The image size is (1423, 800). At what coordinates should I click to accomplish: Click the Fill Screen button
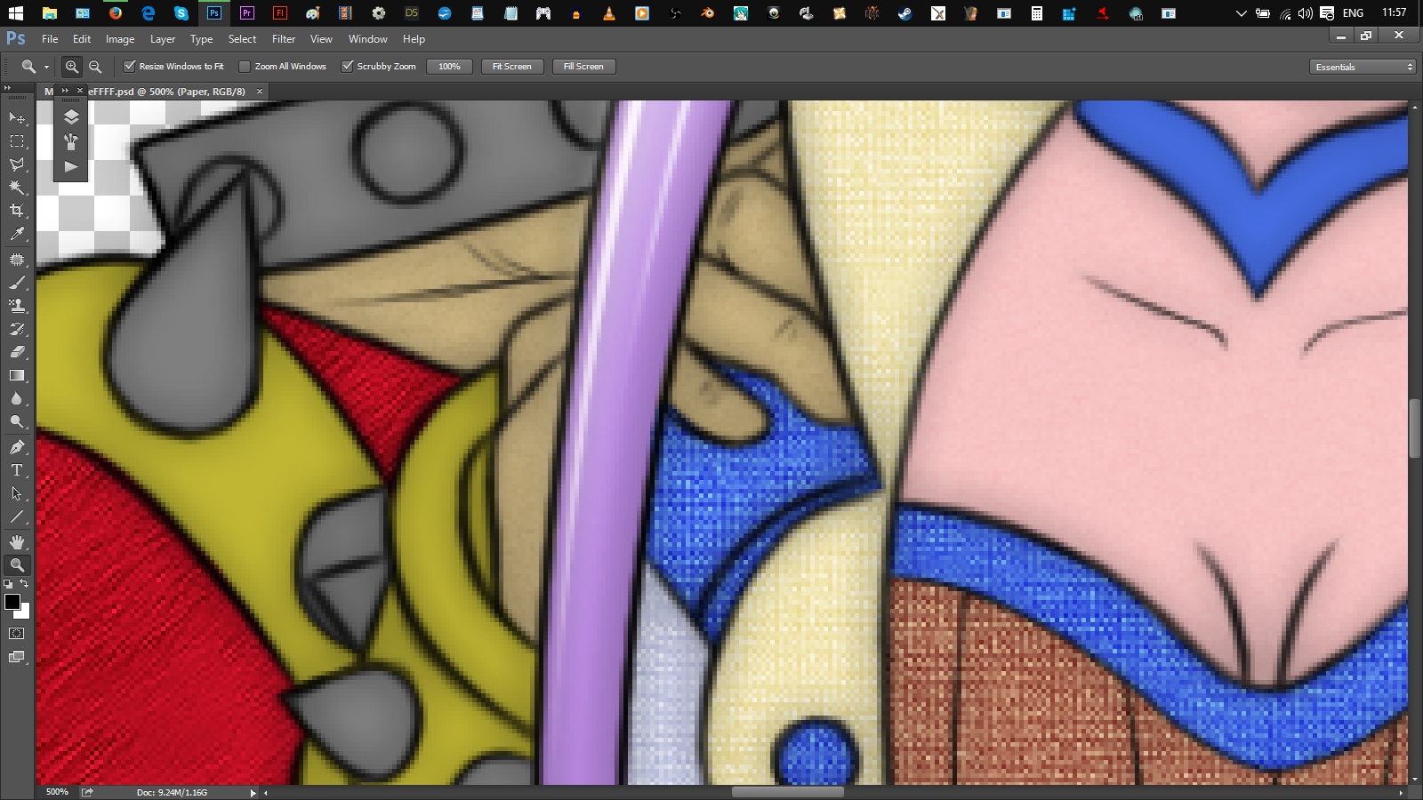point(583,67)
